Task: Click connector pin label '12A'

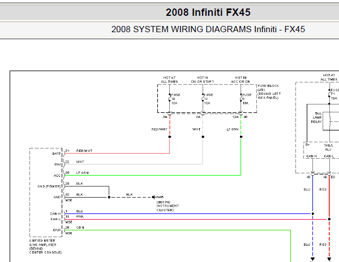Action: pyautogui.click(x=235, y=117)
